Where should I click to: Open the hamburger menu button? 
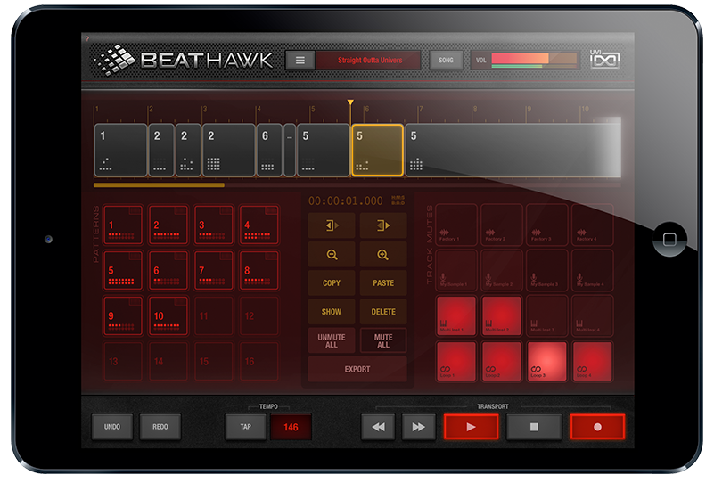300,61
